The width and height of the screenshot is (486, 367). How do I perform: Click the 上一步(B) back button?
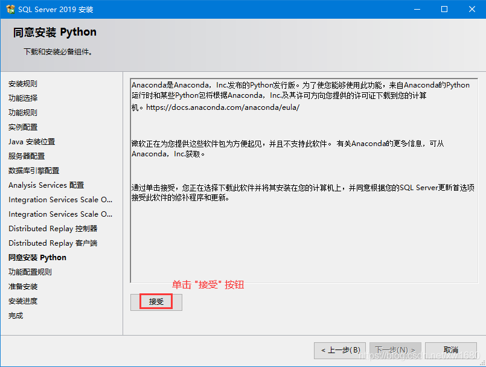pos(340,350)
